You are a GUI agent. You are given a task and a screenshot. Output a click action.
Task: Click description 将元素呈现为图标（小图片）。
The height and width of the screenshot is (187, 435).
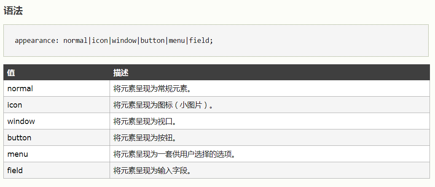[163, 105]
